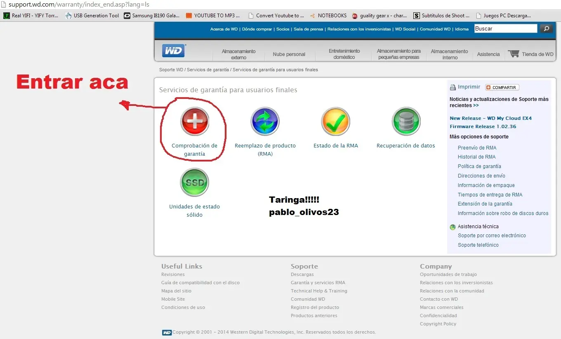This screenshot has height=339, width=561.
Task: Open the Condiciones de uso footer link
Action: click(x=183, y=308)
